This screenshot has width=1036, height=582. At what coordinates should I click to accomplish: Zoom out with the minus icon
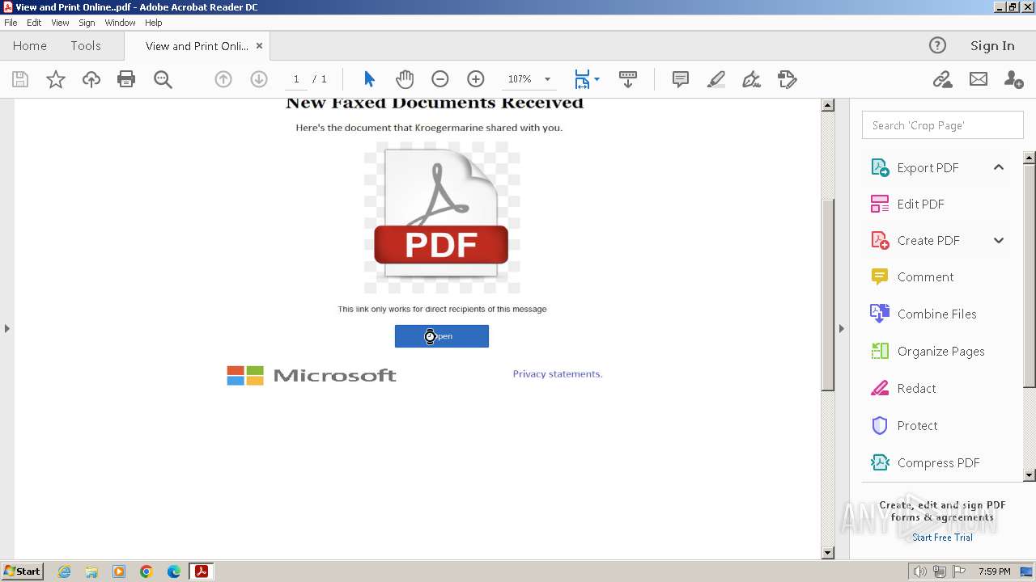coord(440,79)
